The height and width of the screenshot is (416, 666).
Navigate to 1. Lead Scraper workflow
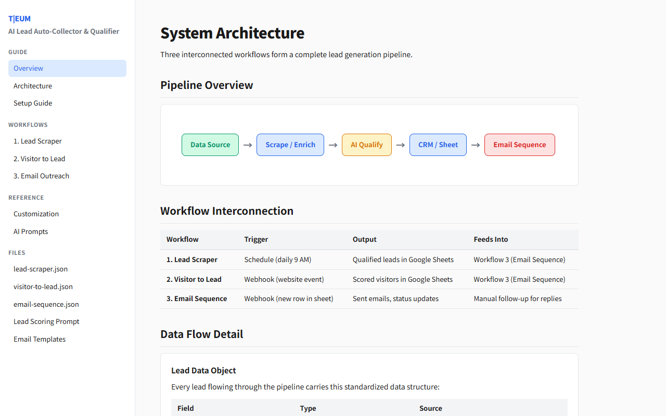click(x=37, y=141)
